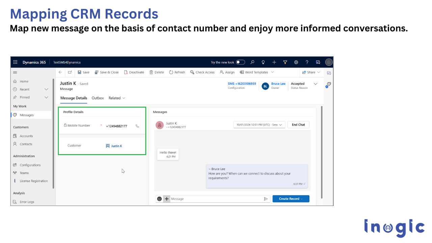Click the 'Hello there!' message bubble
Image resolution: width=432 pixels, height=243 pixels.
point(168,154)
